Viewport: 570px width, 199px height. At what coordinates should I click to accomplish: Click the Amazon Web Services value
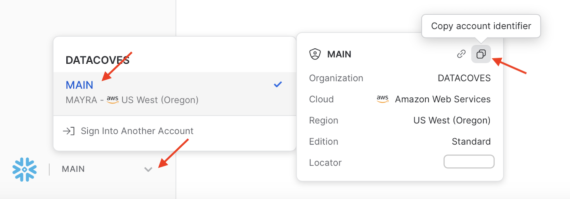point(443,99)
